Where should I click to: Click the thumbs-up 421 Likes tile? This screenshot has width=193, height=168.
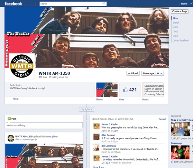coord(130,90)
